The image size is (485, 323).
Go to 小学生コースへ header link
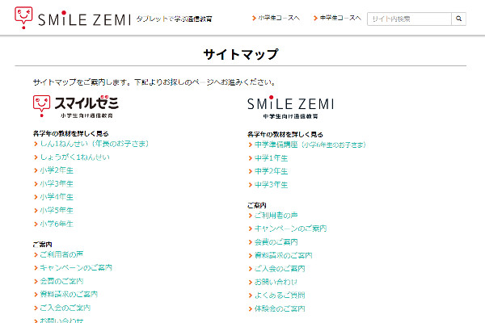[276, 18]
